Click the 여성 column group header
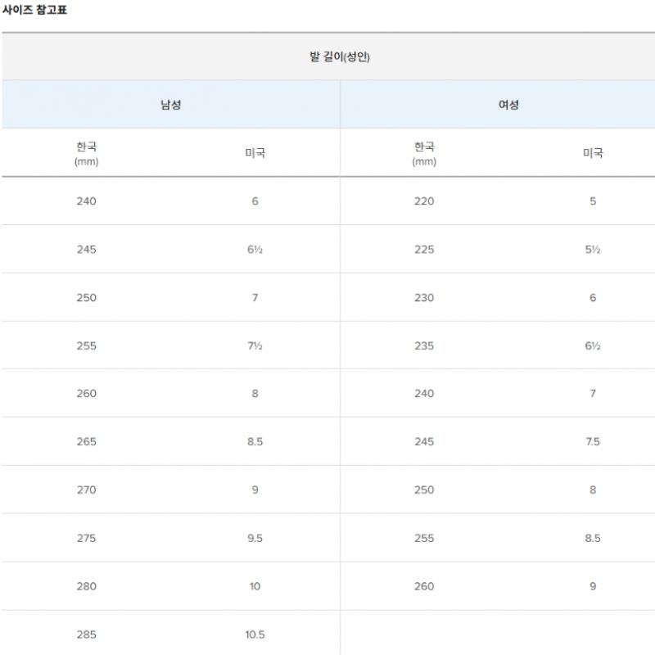The image size is (655, 655). [x=508, y=105]
